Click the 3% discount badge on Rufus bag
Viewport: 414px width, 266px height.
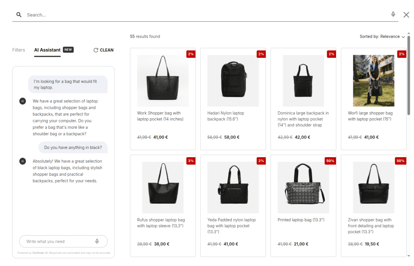click(x=190, y=161)
